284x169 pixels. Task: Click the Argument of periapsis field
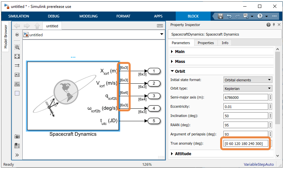245,134
